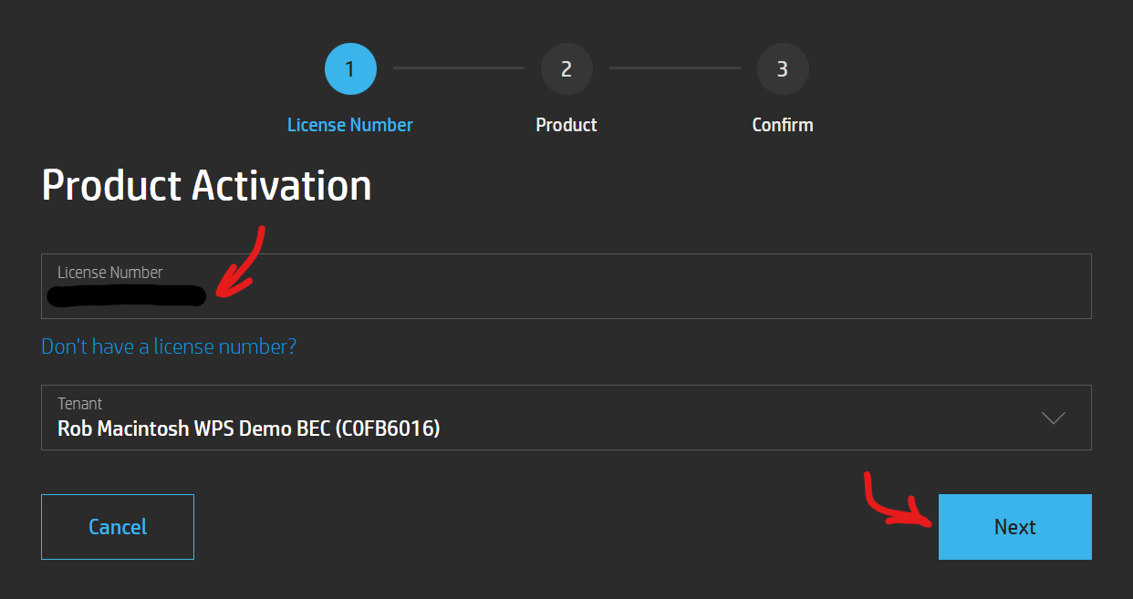1133x599 pixels.
Task: Click the License Number field's small label
Action: tap(110, 273)
